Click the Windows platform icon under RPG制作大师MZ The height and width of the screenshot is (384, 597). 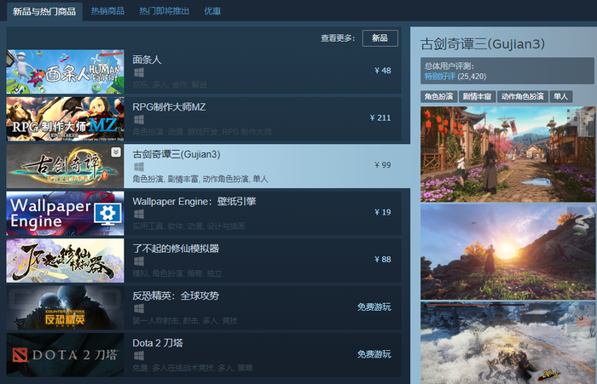coord(139,120)
